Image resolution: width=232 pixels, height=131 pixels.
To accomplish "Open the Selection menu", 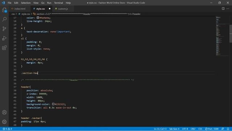I will pos(26,3).
